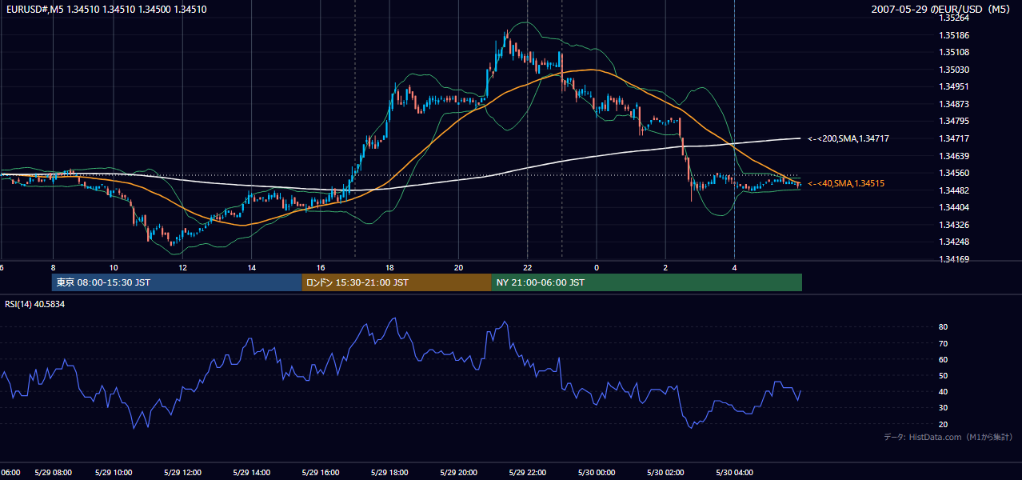
Task: Click the 5/30 04:00 bottom time label
Action: coord(735,472)
